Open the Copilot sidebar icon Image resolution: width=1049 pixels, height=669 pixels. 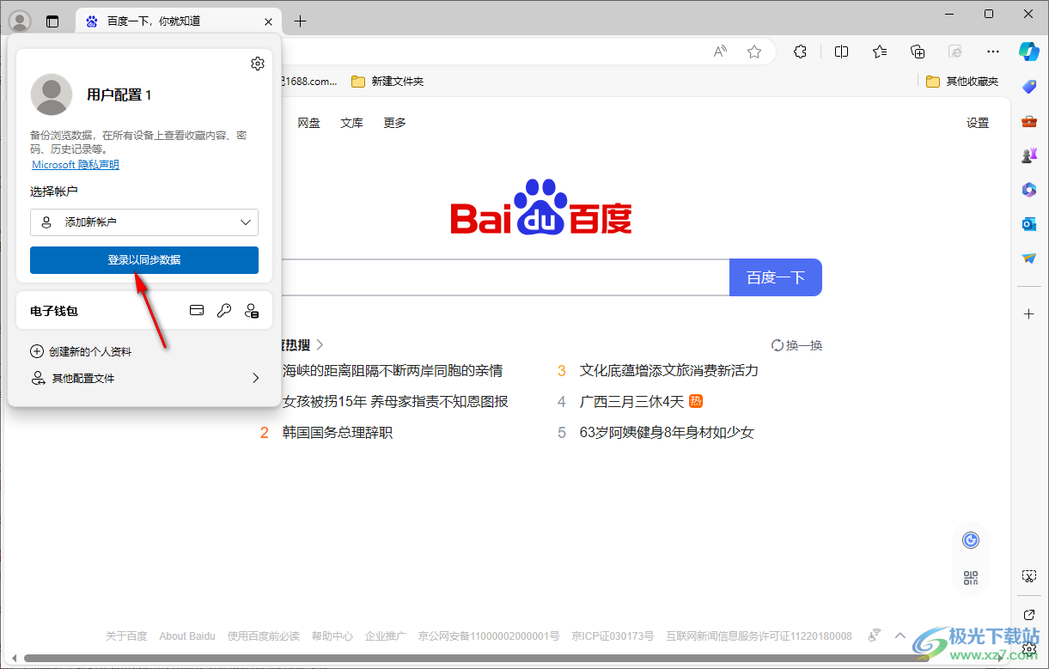click(1029, 52)
